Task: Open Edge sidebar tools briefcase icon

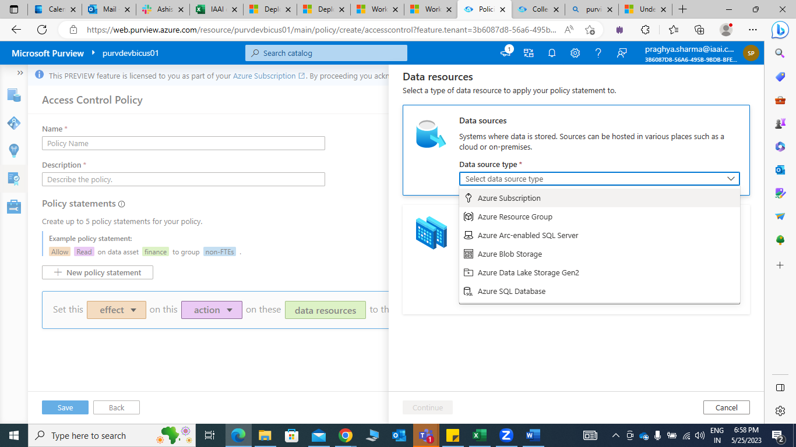Action: (780, 100)
